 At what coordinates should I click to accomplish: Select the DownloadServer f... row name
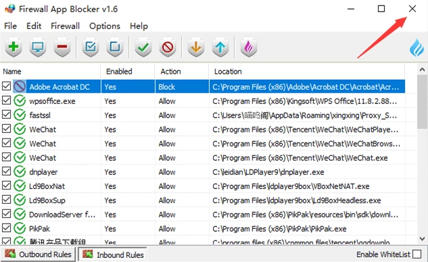click(x=62, y=215)
